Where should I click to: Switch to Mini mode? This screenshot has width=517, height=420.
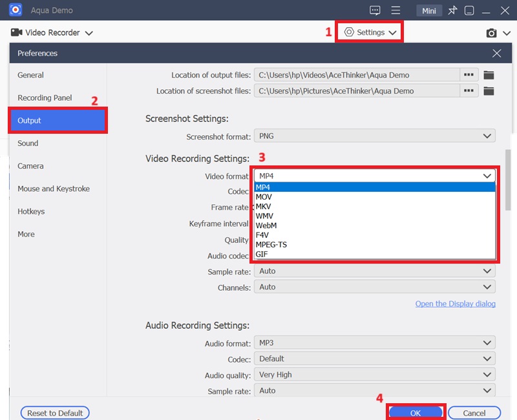[429, 11]
